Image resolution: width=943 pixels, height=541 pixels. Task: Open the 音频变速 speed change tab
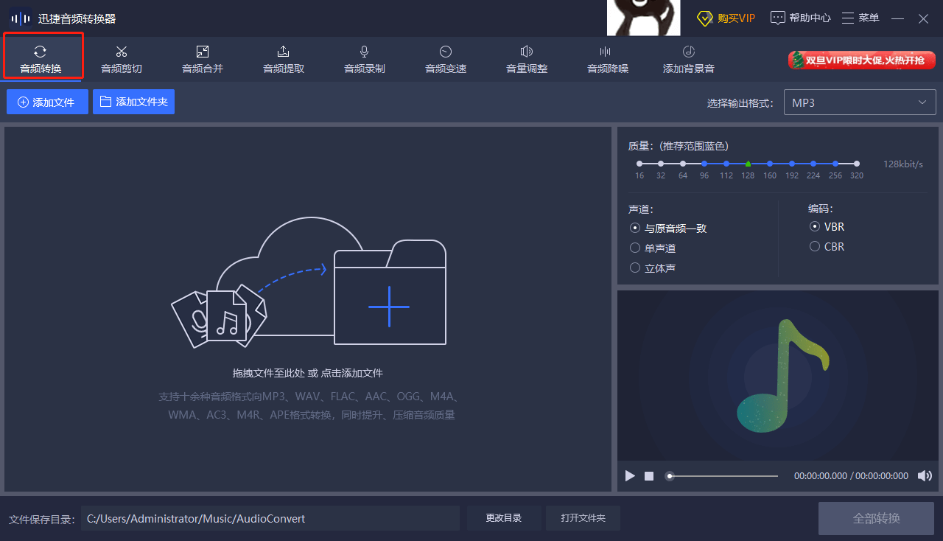click(446, 59)
